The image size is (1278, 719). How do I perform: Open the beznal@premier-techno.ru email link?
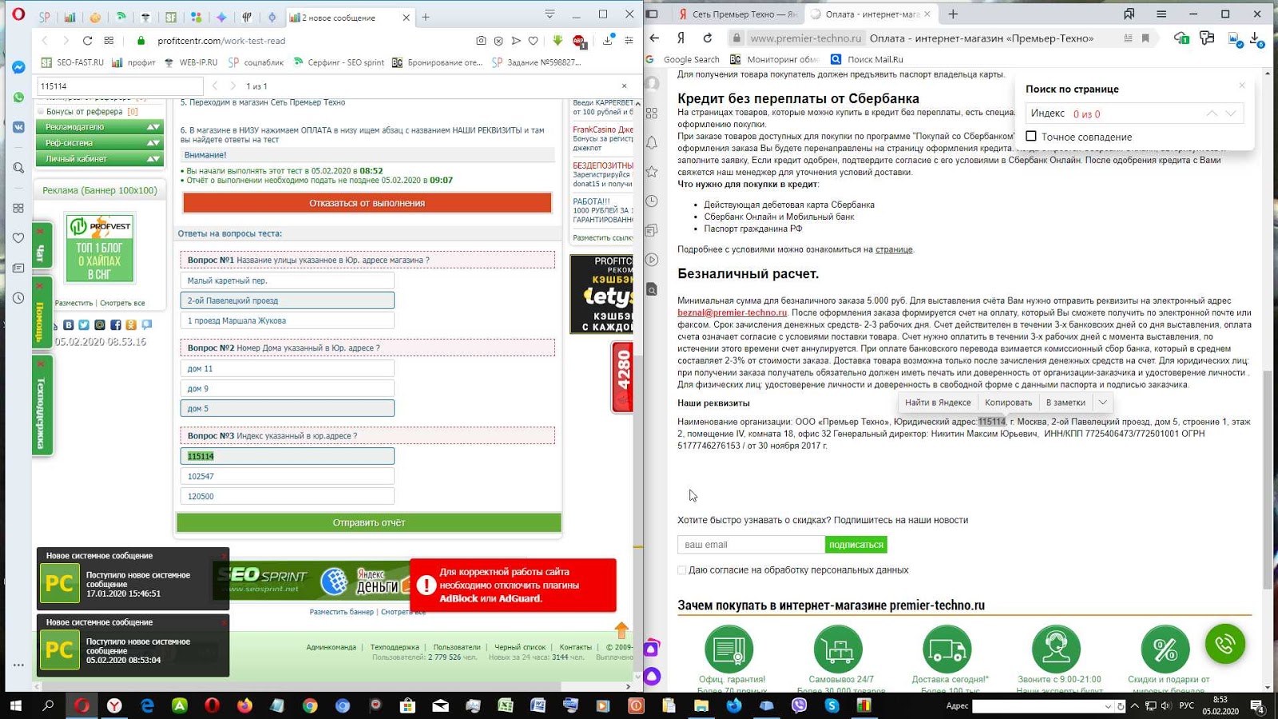click(x=732, y=312)
